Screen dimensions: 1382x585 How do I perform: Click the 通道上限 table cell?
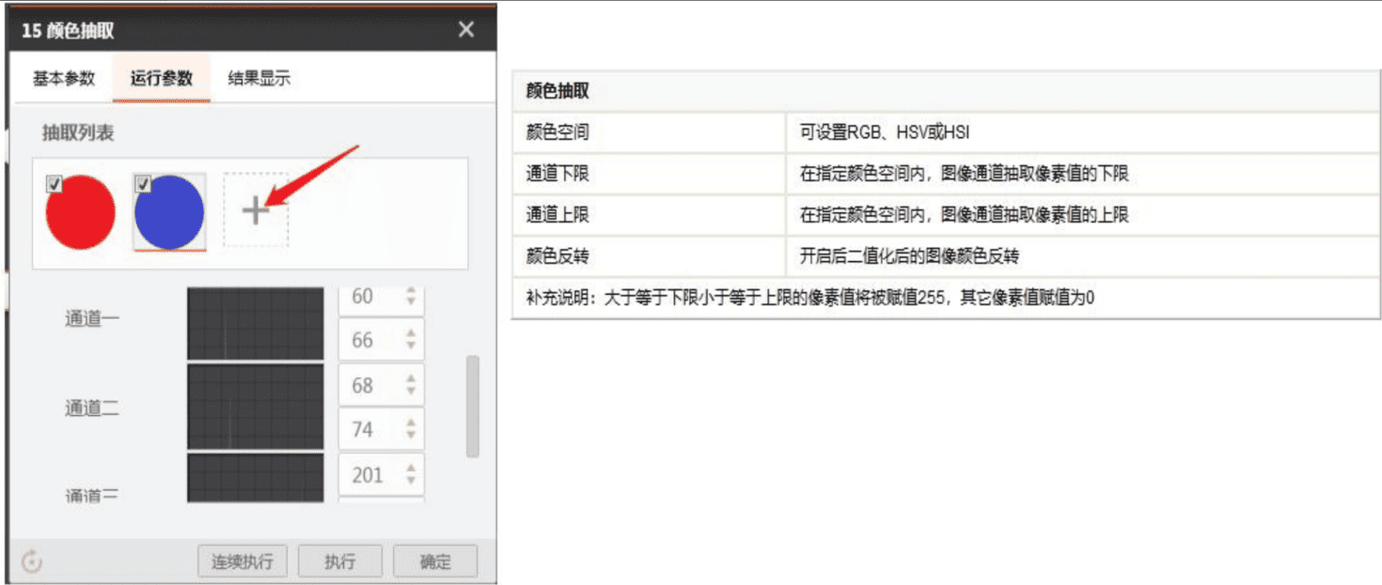pos(650,215)
